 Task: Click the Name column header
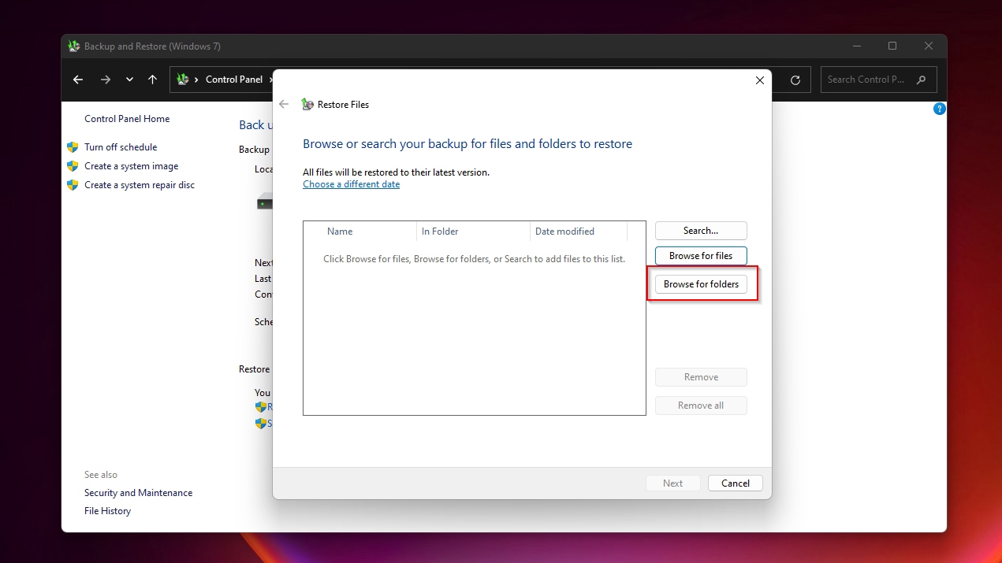pyautogui.click(x=340, y=231)
